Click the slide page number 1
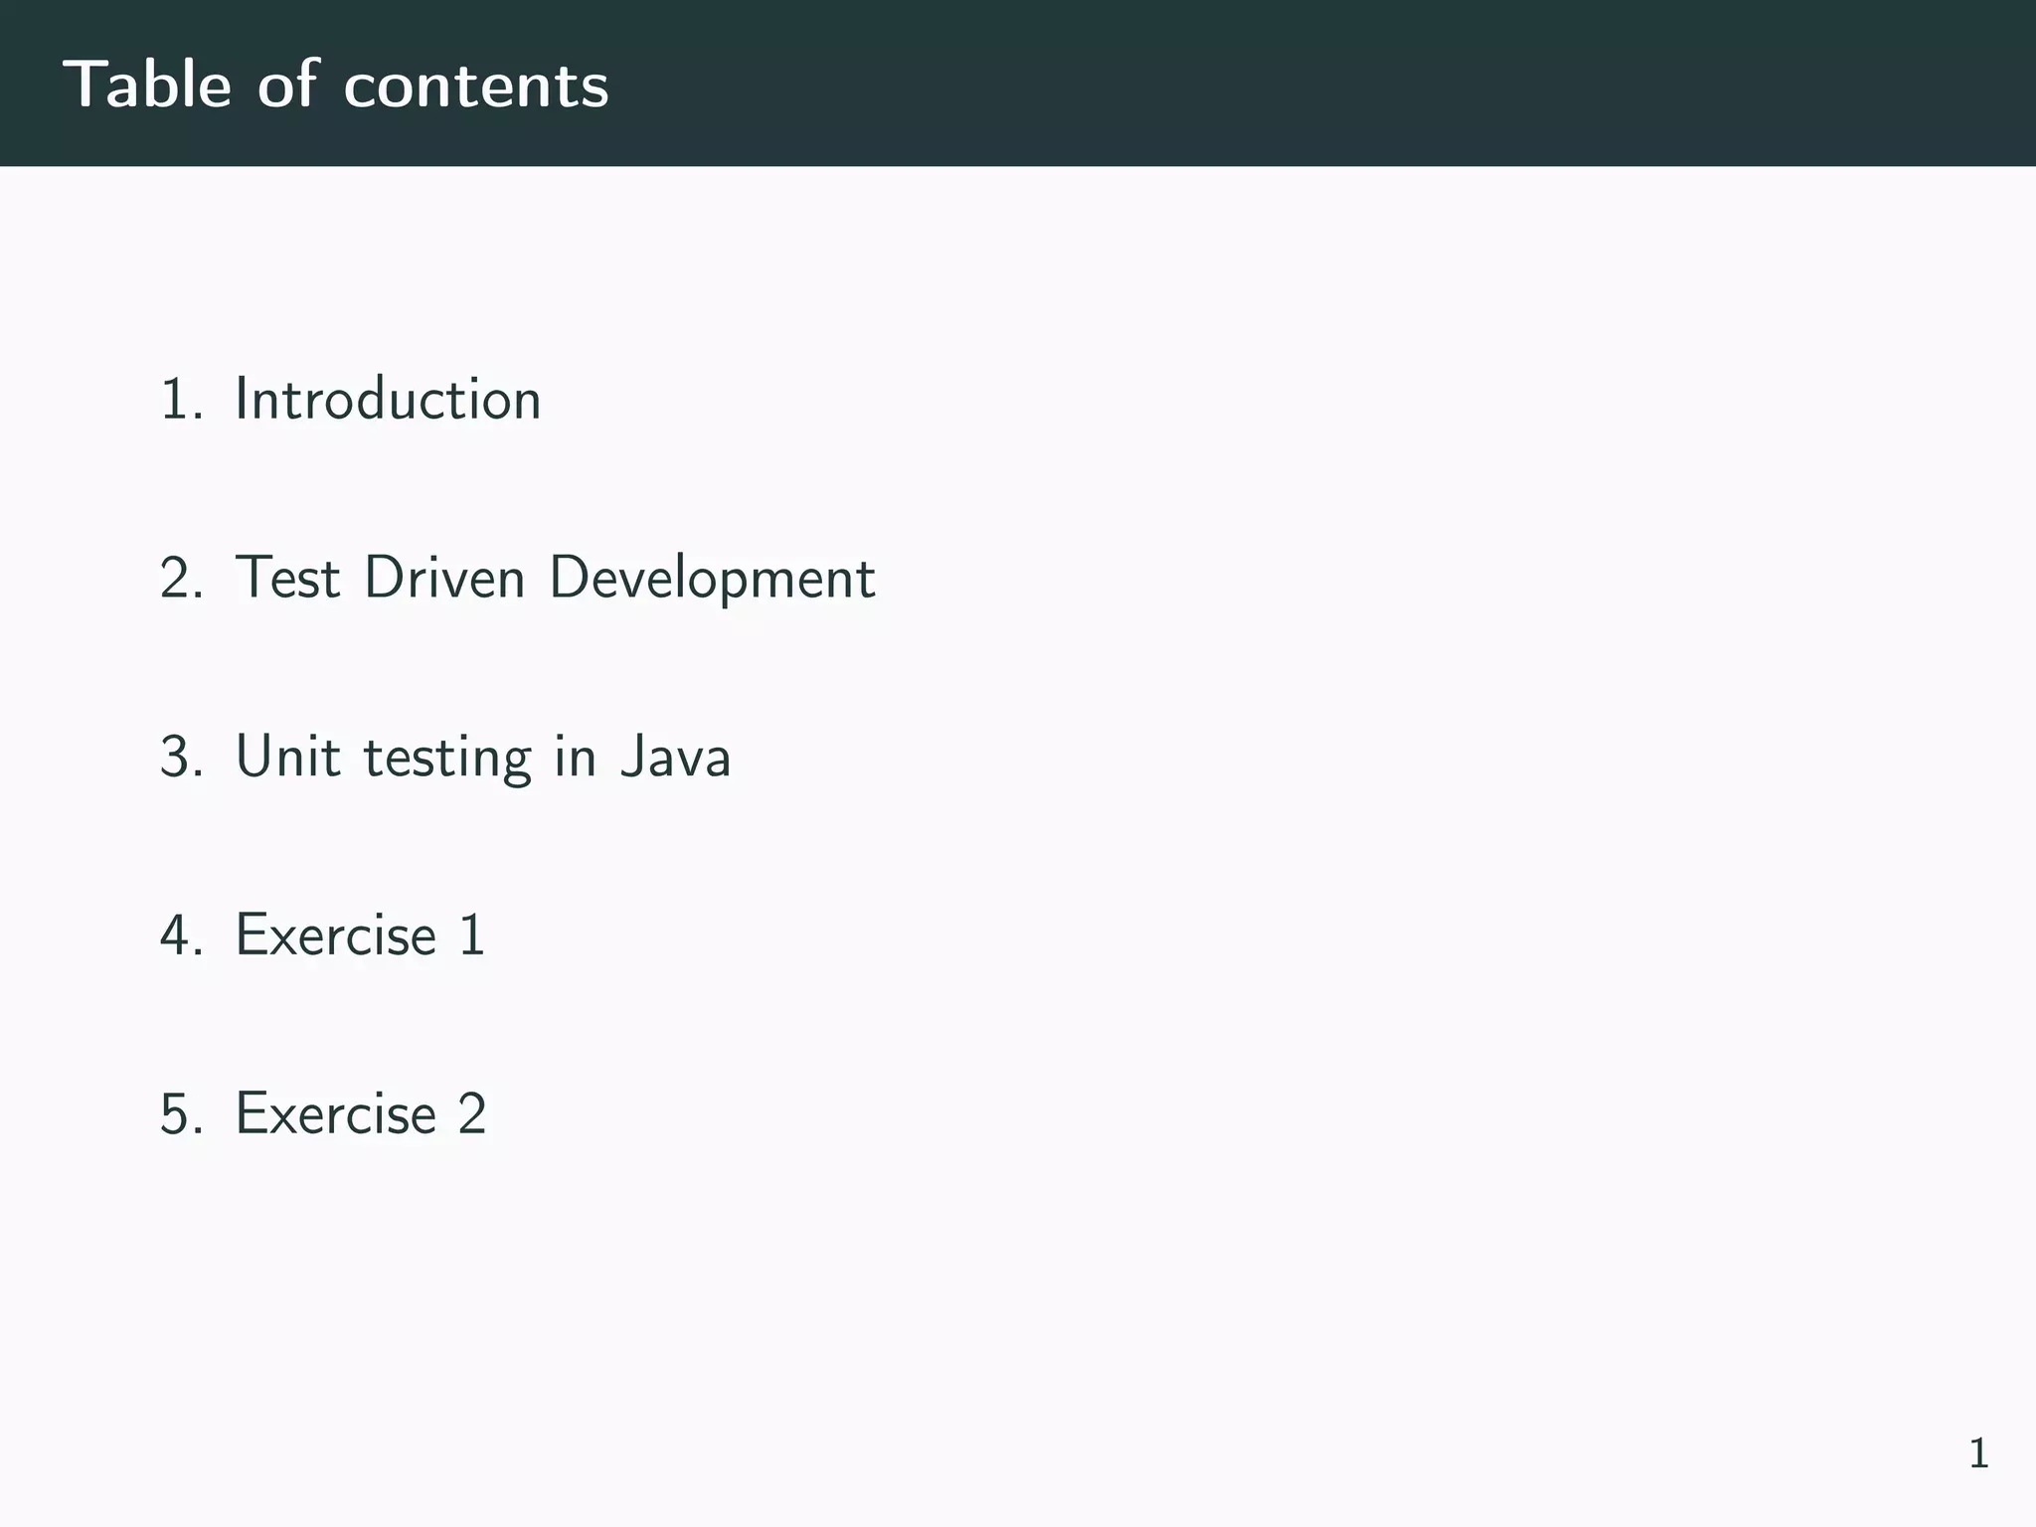This screenshot has width=2036, height=1527. pos(1978,1453)
